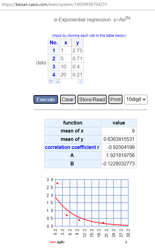Edit x cell in row 1
This screenshot has height=249, width=155.
(65, 51)
